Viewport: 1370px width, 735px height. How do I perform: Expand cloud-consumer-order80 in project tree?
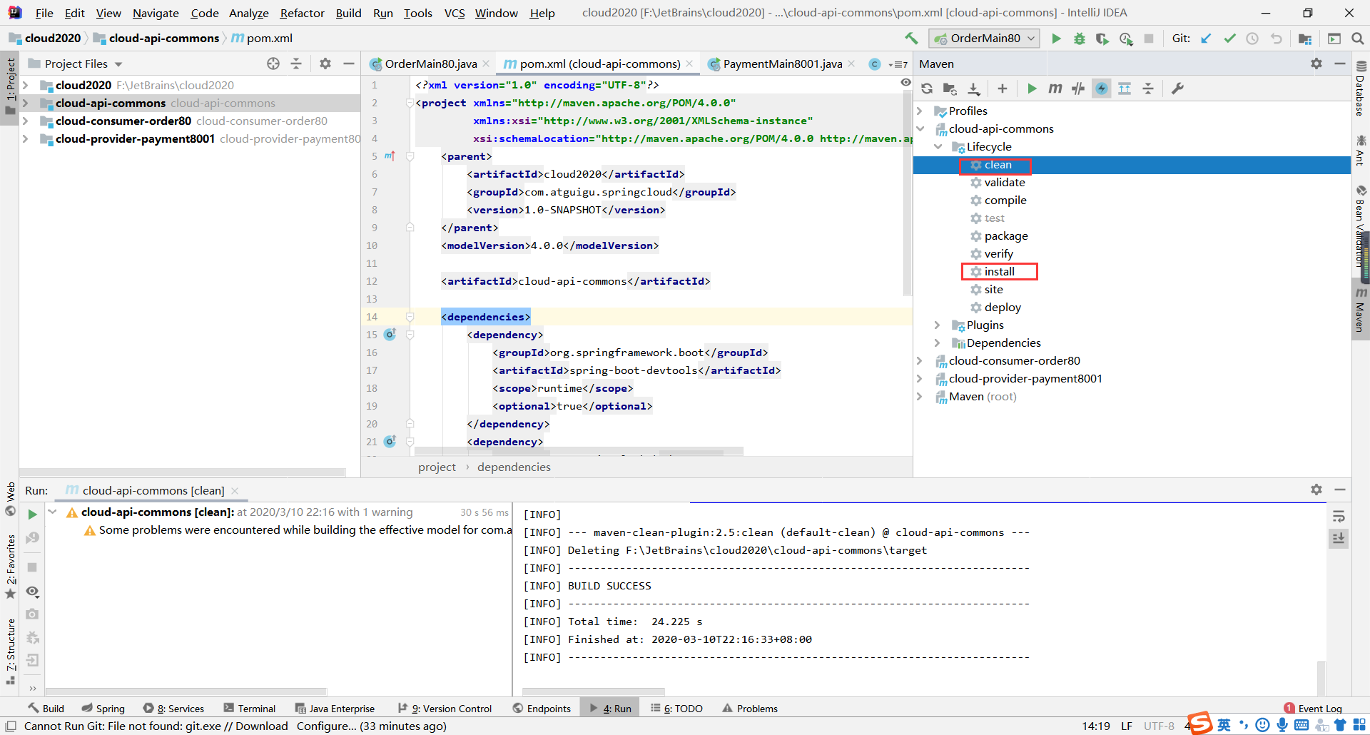coord(26,121)
